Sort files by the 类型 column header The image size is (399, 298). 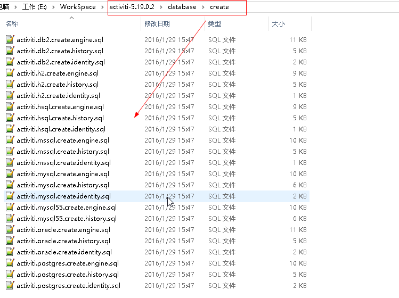[x=215, y=24]
